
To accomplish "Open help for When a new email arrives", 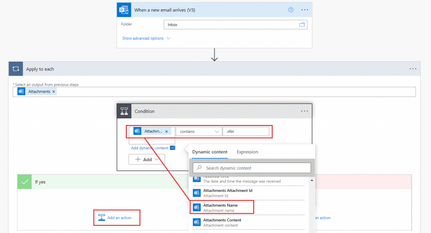I will (x=291, y=10).
